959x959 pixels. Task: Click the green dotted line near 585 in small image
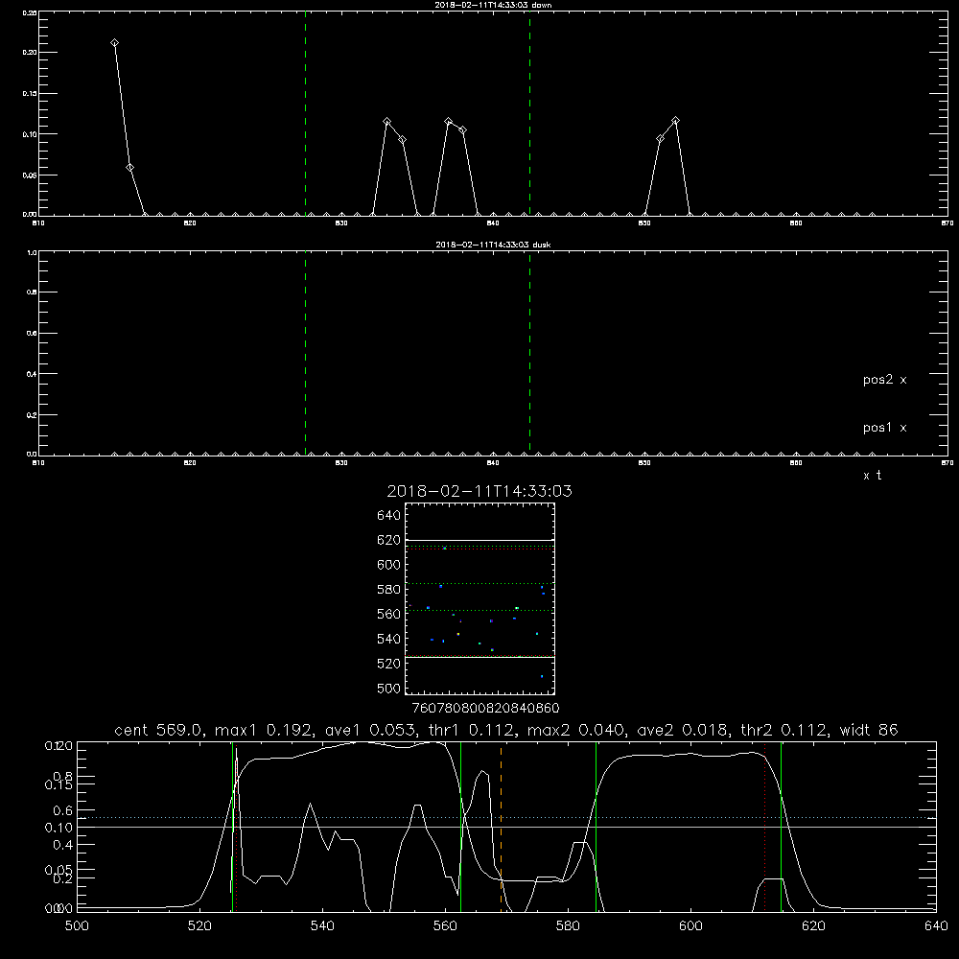click(x=479, y=583)
